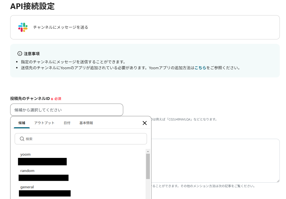Select the yoom channel option
Screen dimensions: 286x199
pyautogui.click(x=25, y=154)
